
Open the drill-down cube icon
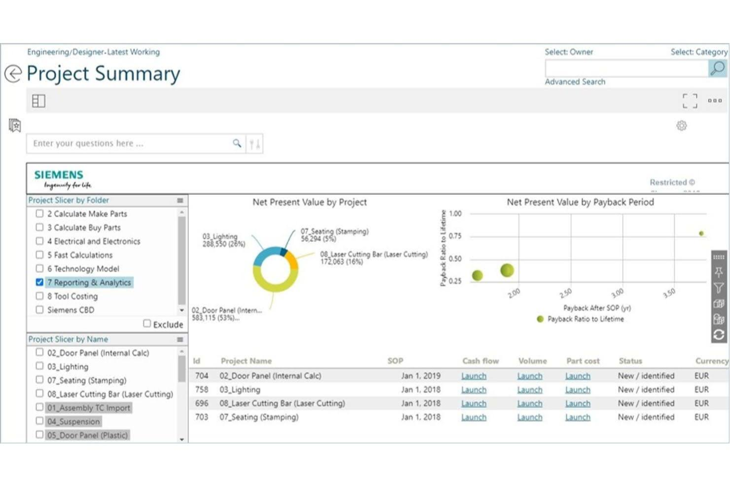[x=718, y=303]
